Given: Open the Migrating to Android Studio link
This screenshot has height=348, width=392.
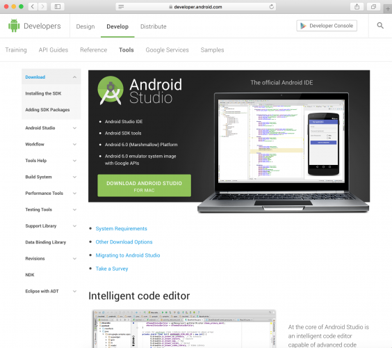Looking at the screenshot, I should [128, 255].
